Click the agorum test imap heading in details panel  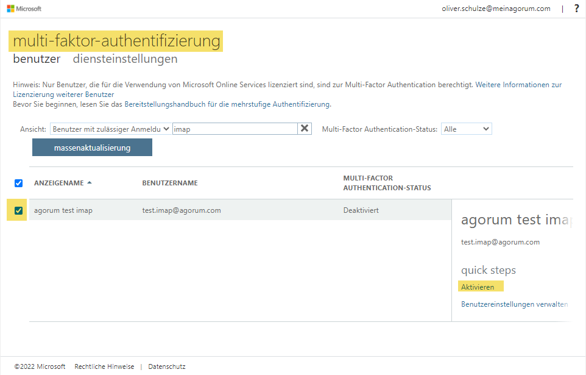(x=517, y=220)
